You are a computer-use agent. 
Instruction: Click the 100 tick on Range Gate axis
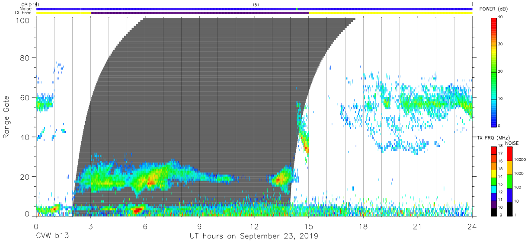23,20
